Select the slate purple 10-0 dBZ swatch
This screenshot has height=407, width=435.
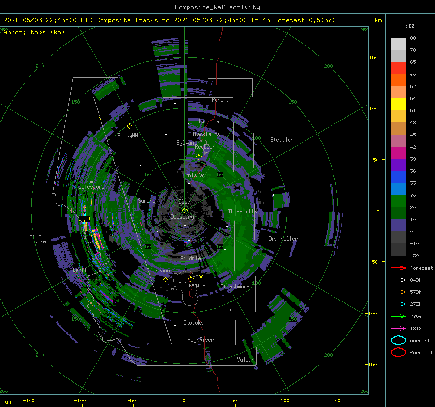pyautogui.click(x=398, y=226)
